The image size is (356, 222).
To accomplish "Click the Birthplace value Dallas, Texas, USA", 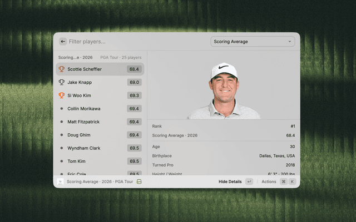I will tap(277, 156).
